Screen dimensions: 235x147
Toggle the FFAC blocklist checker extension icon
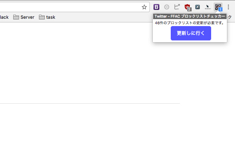click(218, 7)
